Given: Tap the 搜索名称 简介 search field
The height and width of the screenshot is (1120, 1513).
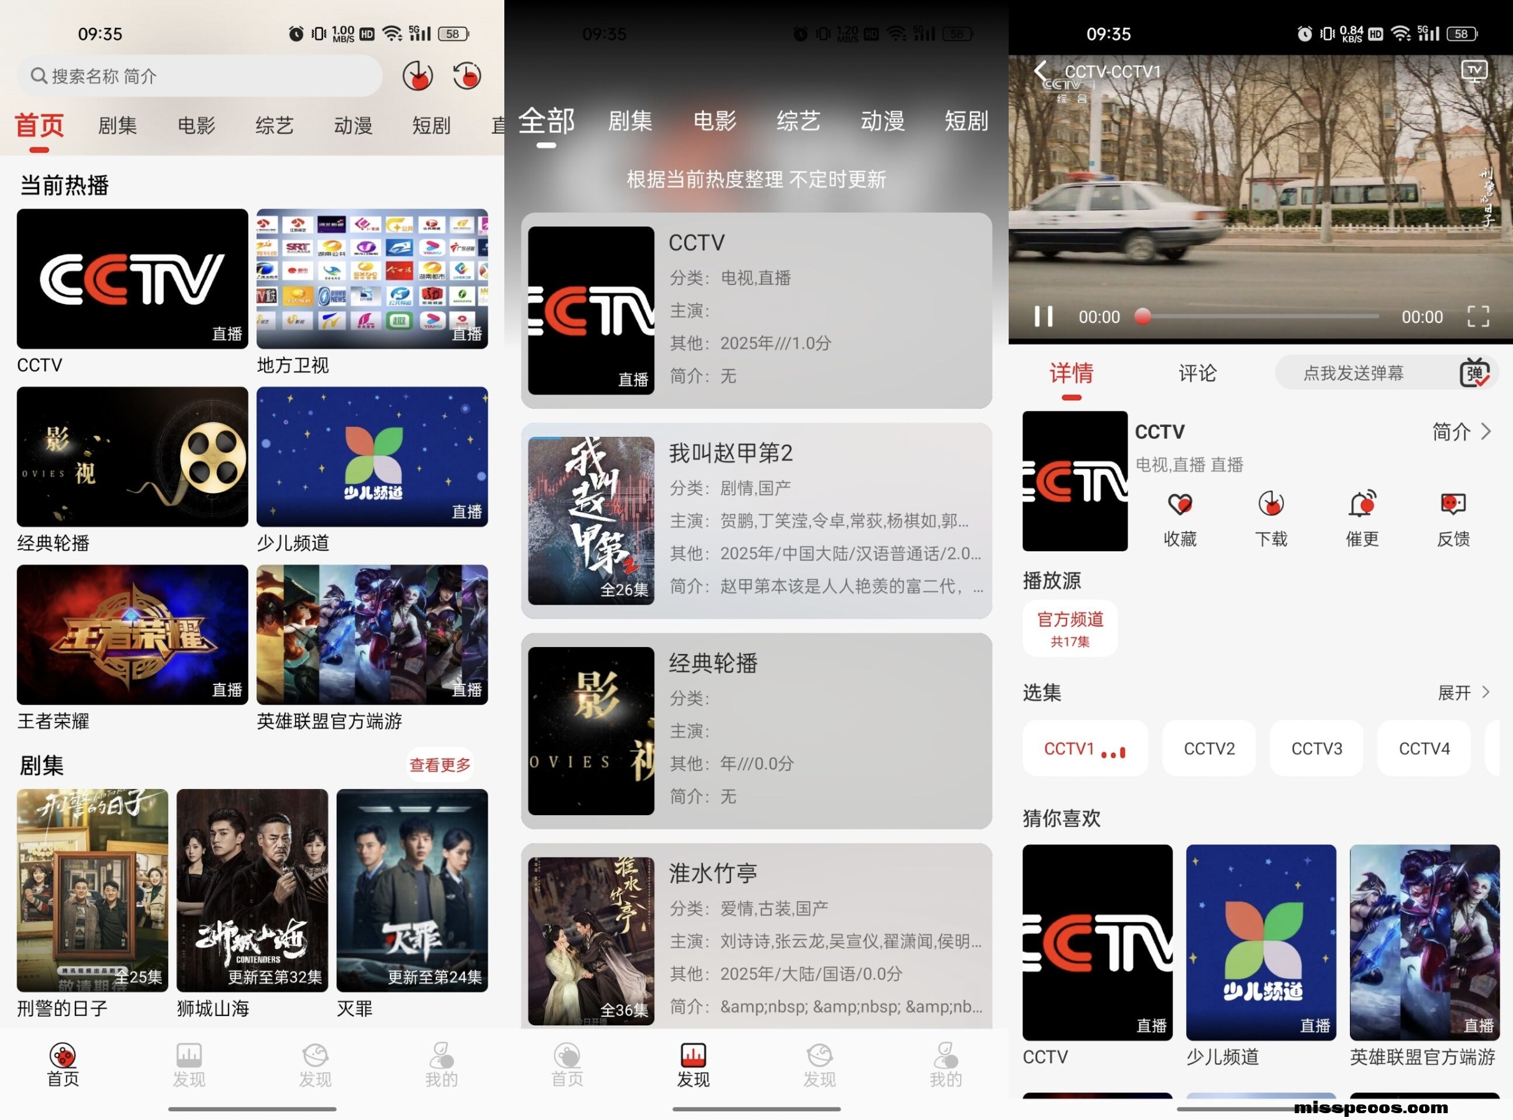Looking at the screenshot, I should [x=200, y=76].
